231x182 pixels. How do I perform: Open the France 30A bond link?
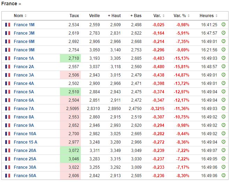coord(25,167)
